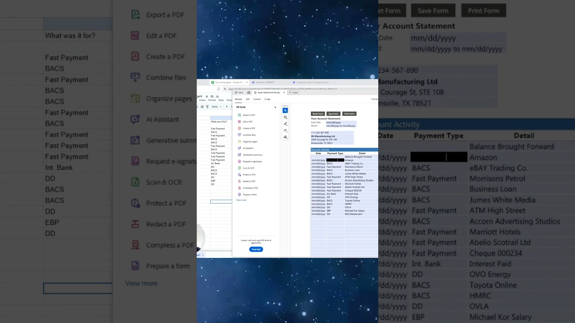
Task: Pick the freehand draw loop tool
Action: tap(285, 131)
